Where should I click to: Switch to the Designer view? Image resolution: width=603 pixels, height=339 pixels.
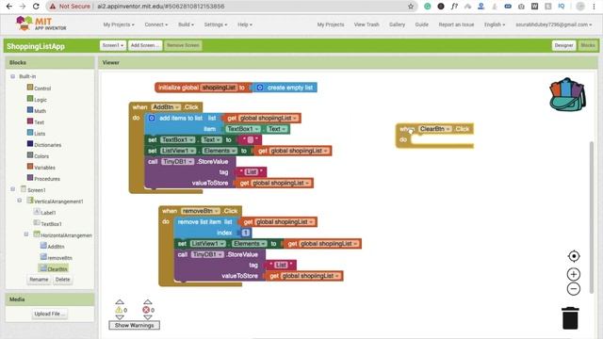point(563,45)
